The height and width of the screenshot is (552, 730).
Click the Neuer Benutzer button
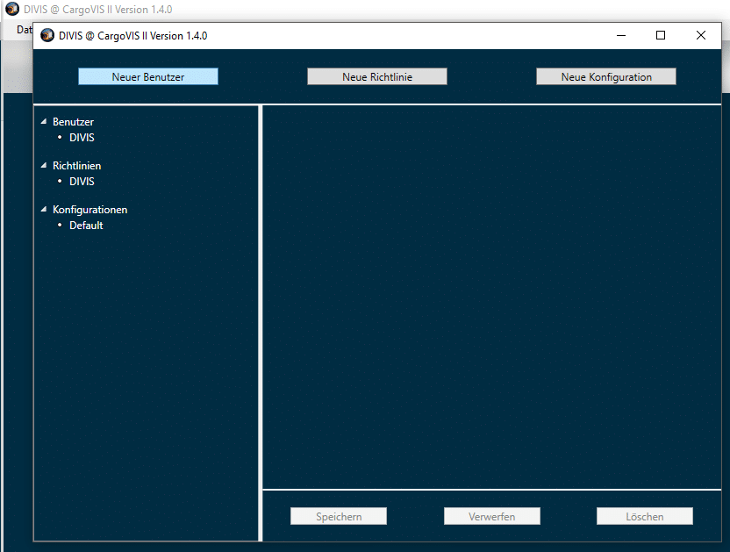pyautogui.click(x=148, y=77)
